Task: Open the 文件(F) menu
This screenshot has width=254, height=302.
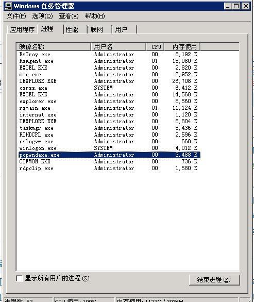Action: [16, 16]
